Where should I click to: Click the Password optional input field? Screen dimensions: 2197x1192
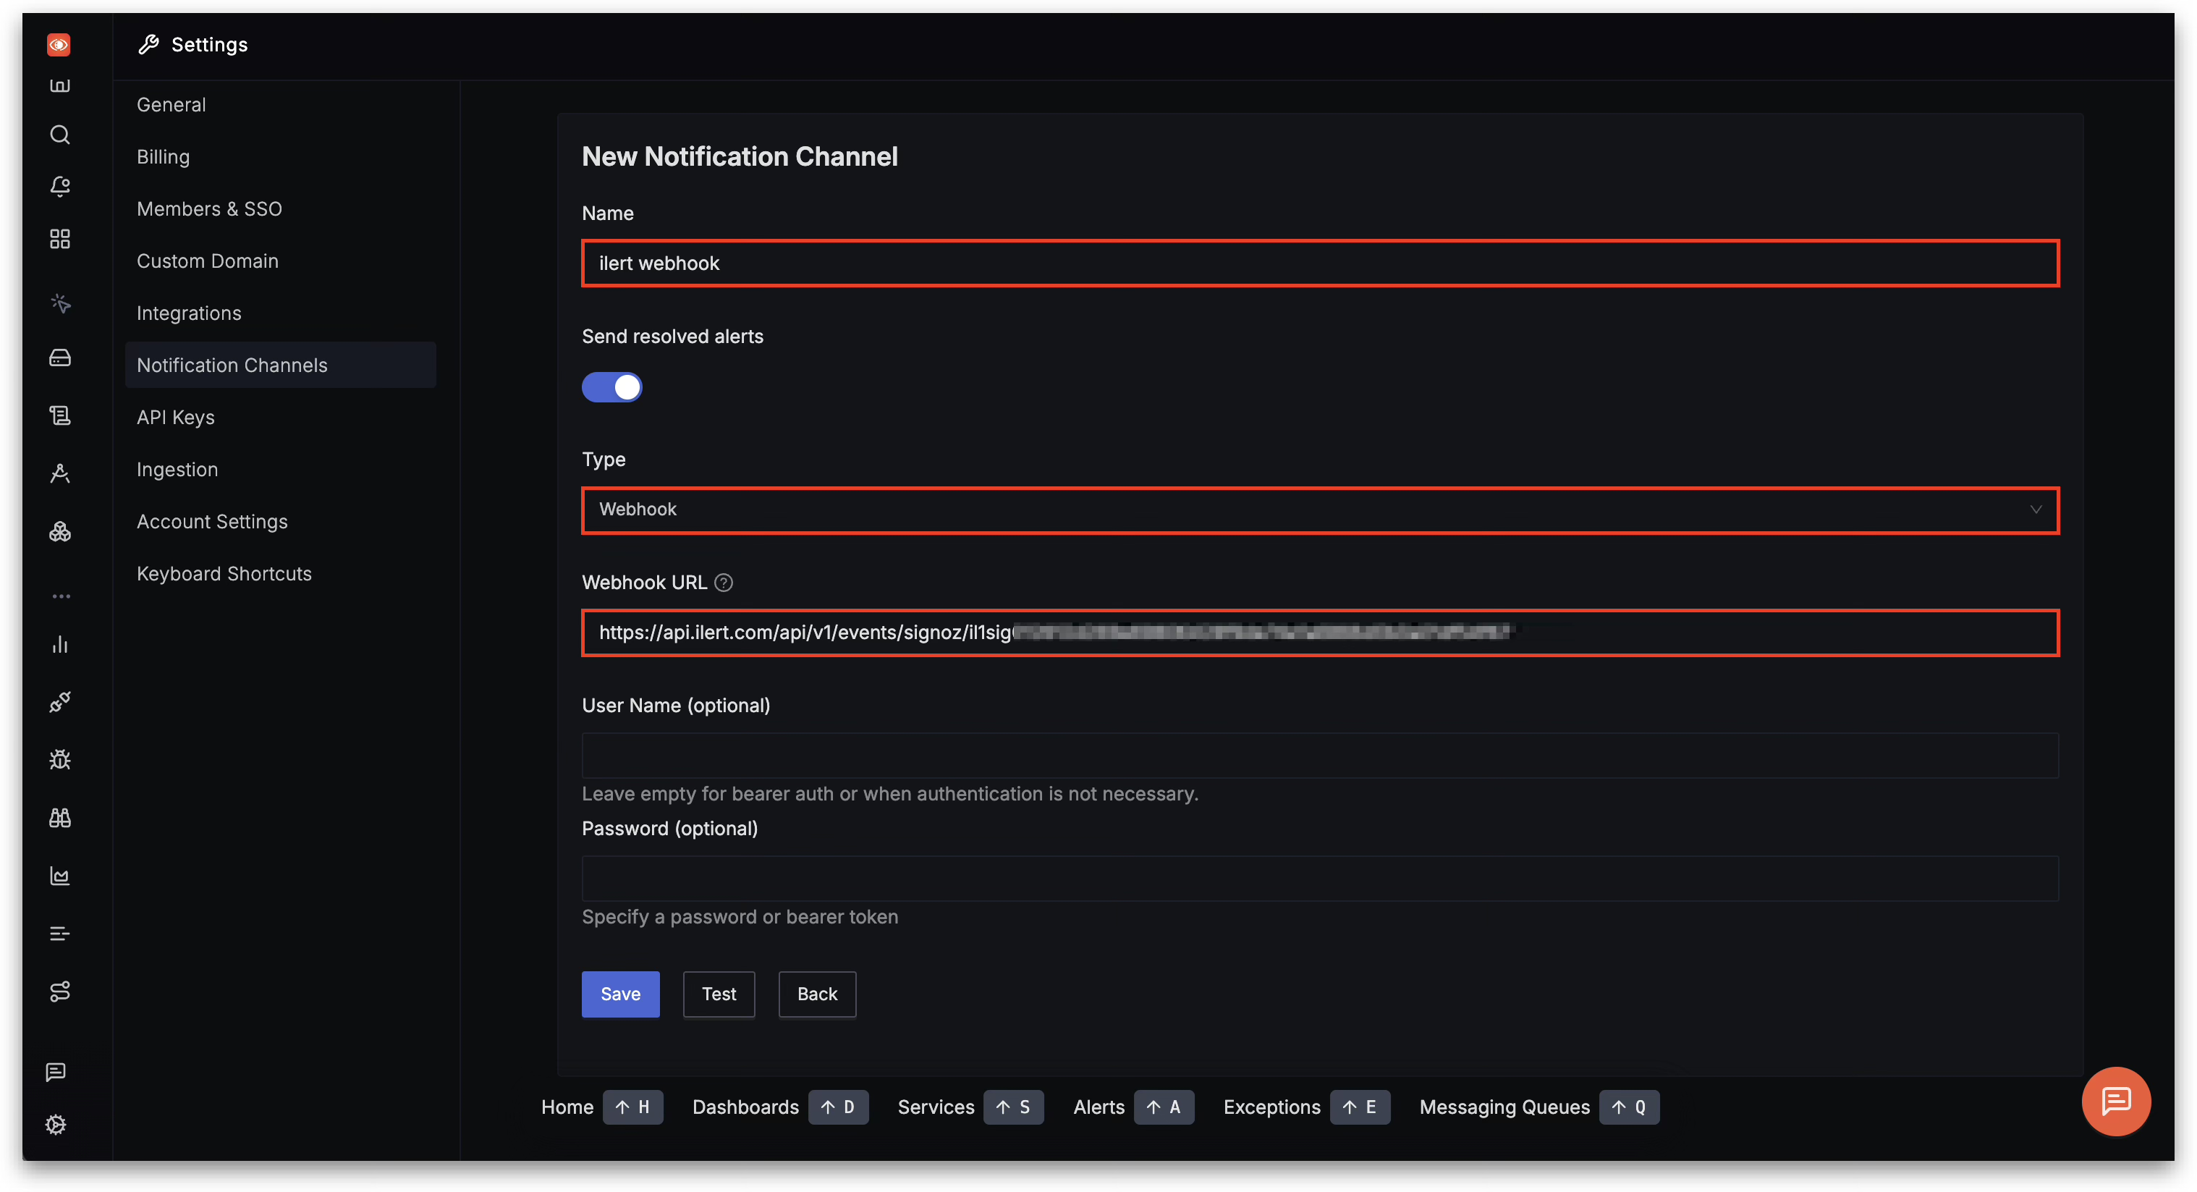(x=1318, y=879)
